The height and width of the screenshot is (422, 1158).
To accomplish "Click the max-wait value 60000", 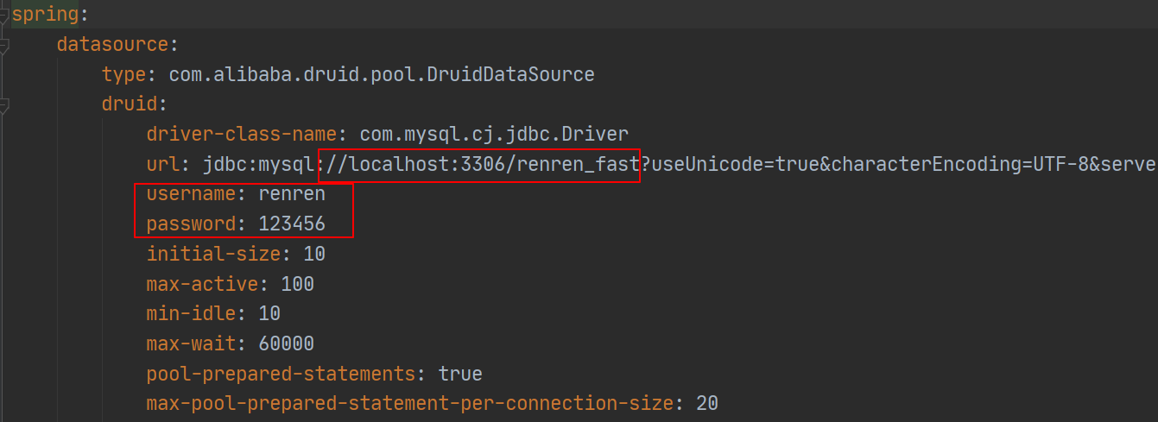I will [287, 344].
